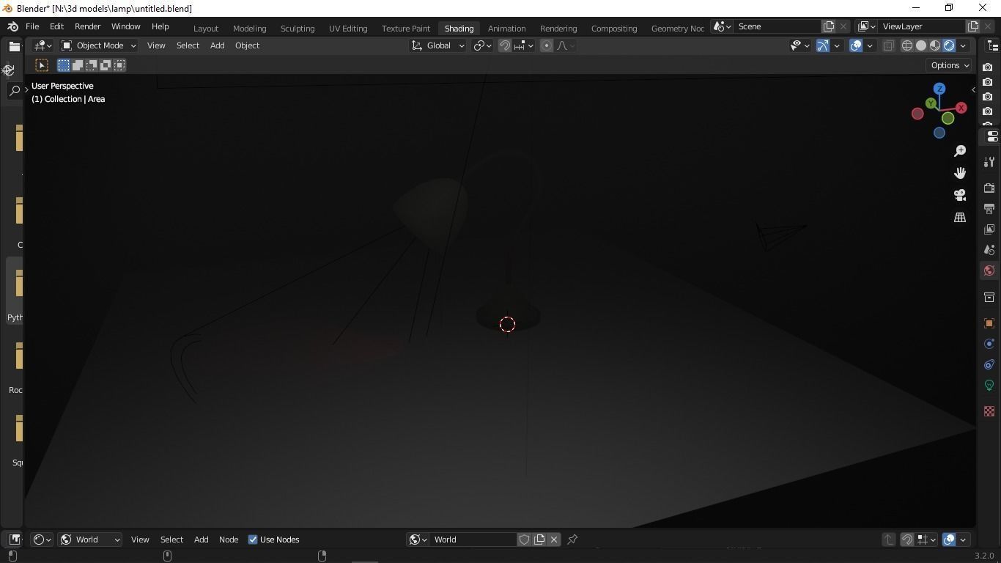Viewport: 1001px width, 563px height.
Task: Open the Help menu
Action: pos(160,26)
